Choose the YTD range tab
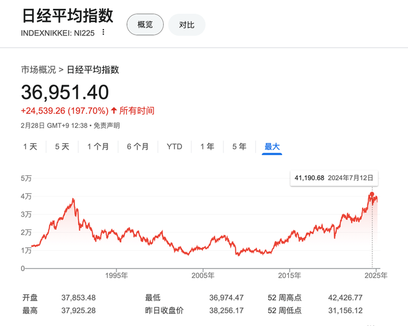The height and width of the screenshot is (326, 408). 174,147
